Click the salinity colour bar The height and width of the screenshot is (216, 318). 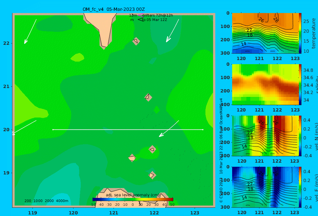pos(300,84)
